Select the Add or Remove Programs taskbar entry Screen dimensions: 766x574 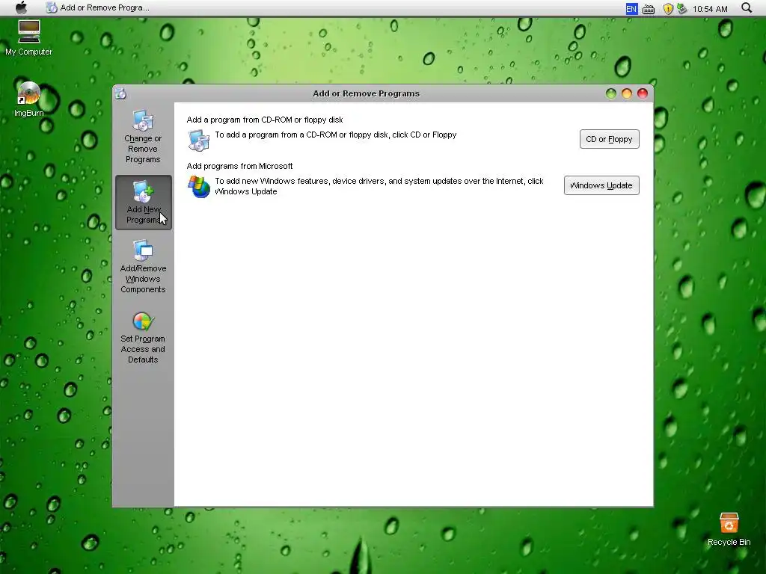pyautogui.click(x=98, y=7)
